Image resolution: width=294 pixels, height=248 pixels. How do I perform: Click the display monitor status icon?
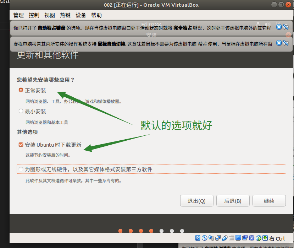pos(238,238)
